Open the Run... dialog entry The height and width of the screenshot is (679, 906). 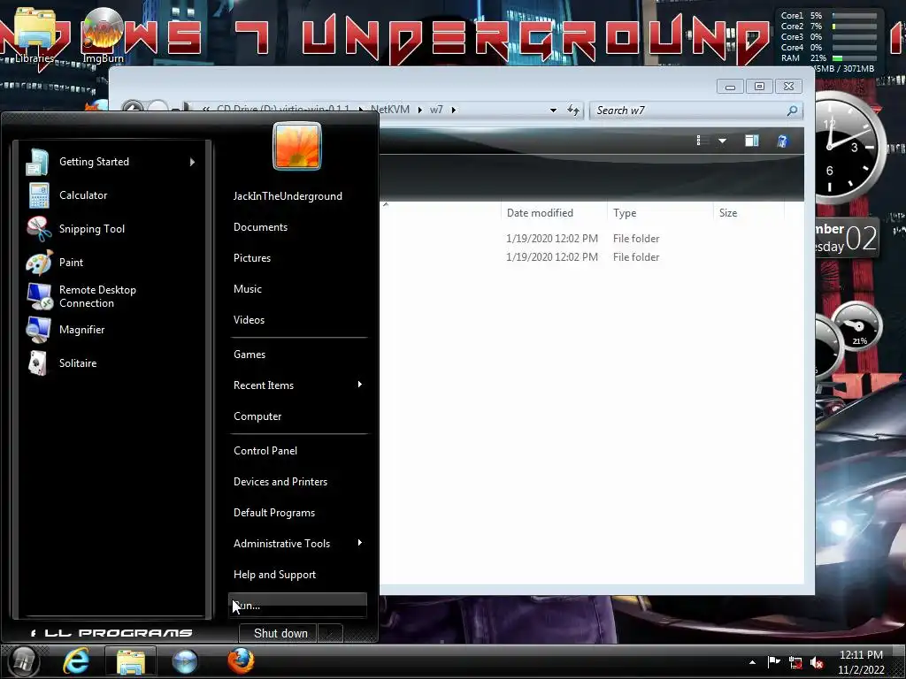[x=297, y=606]
